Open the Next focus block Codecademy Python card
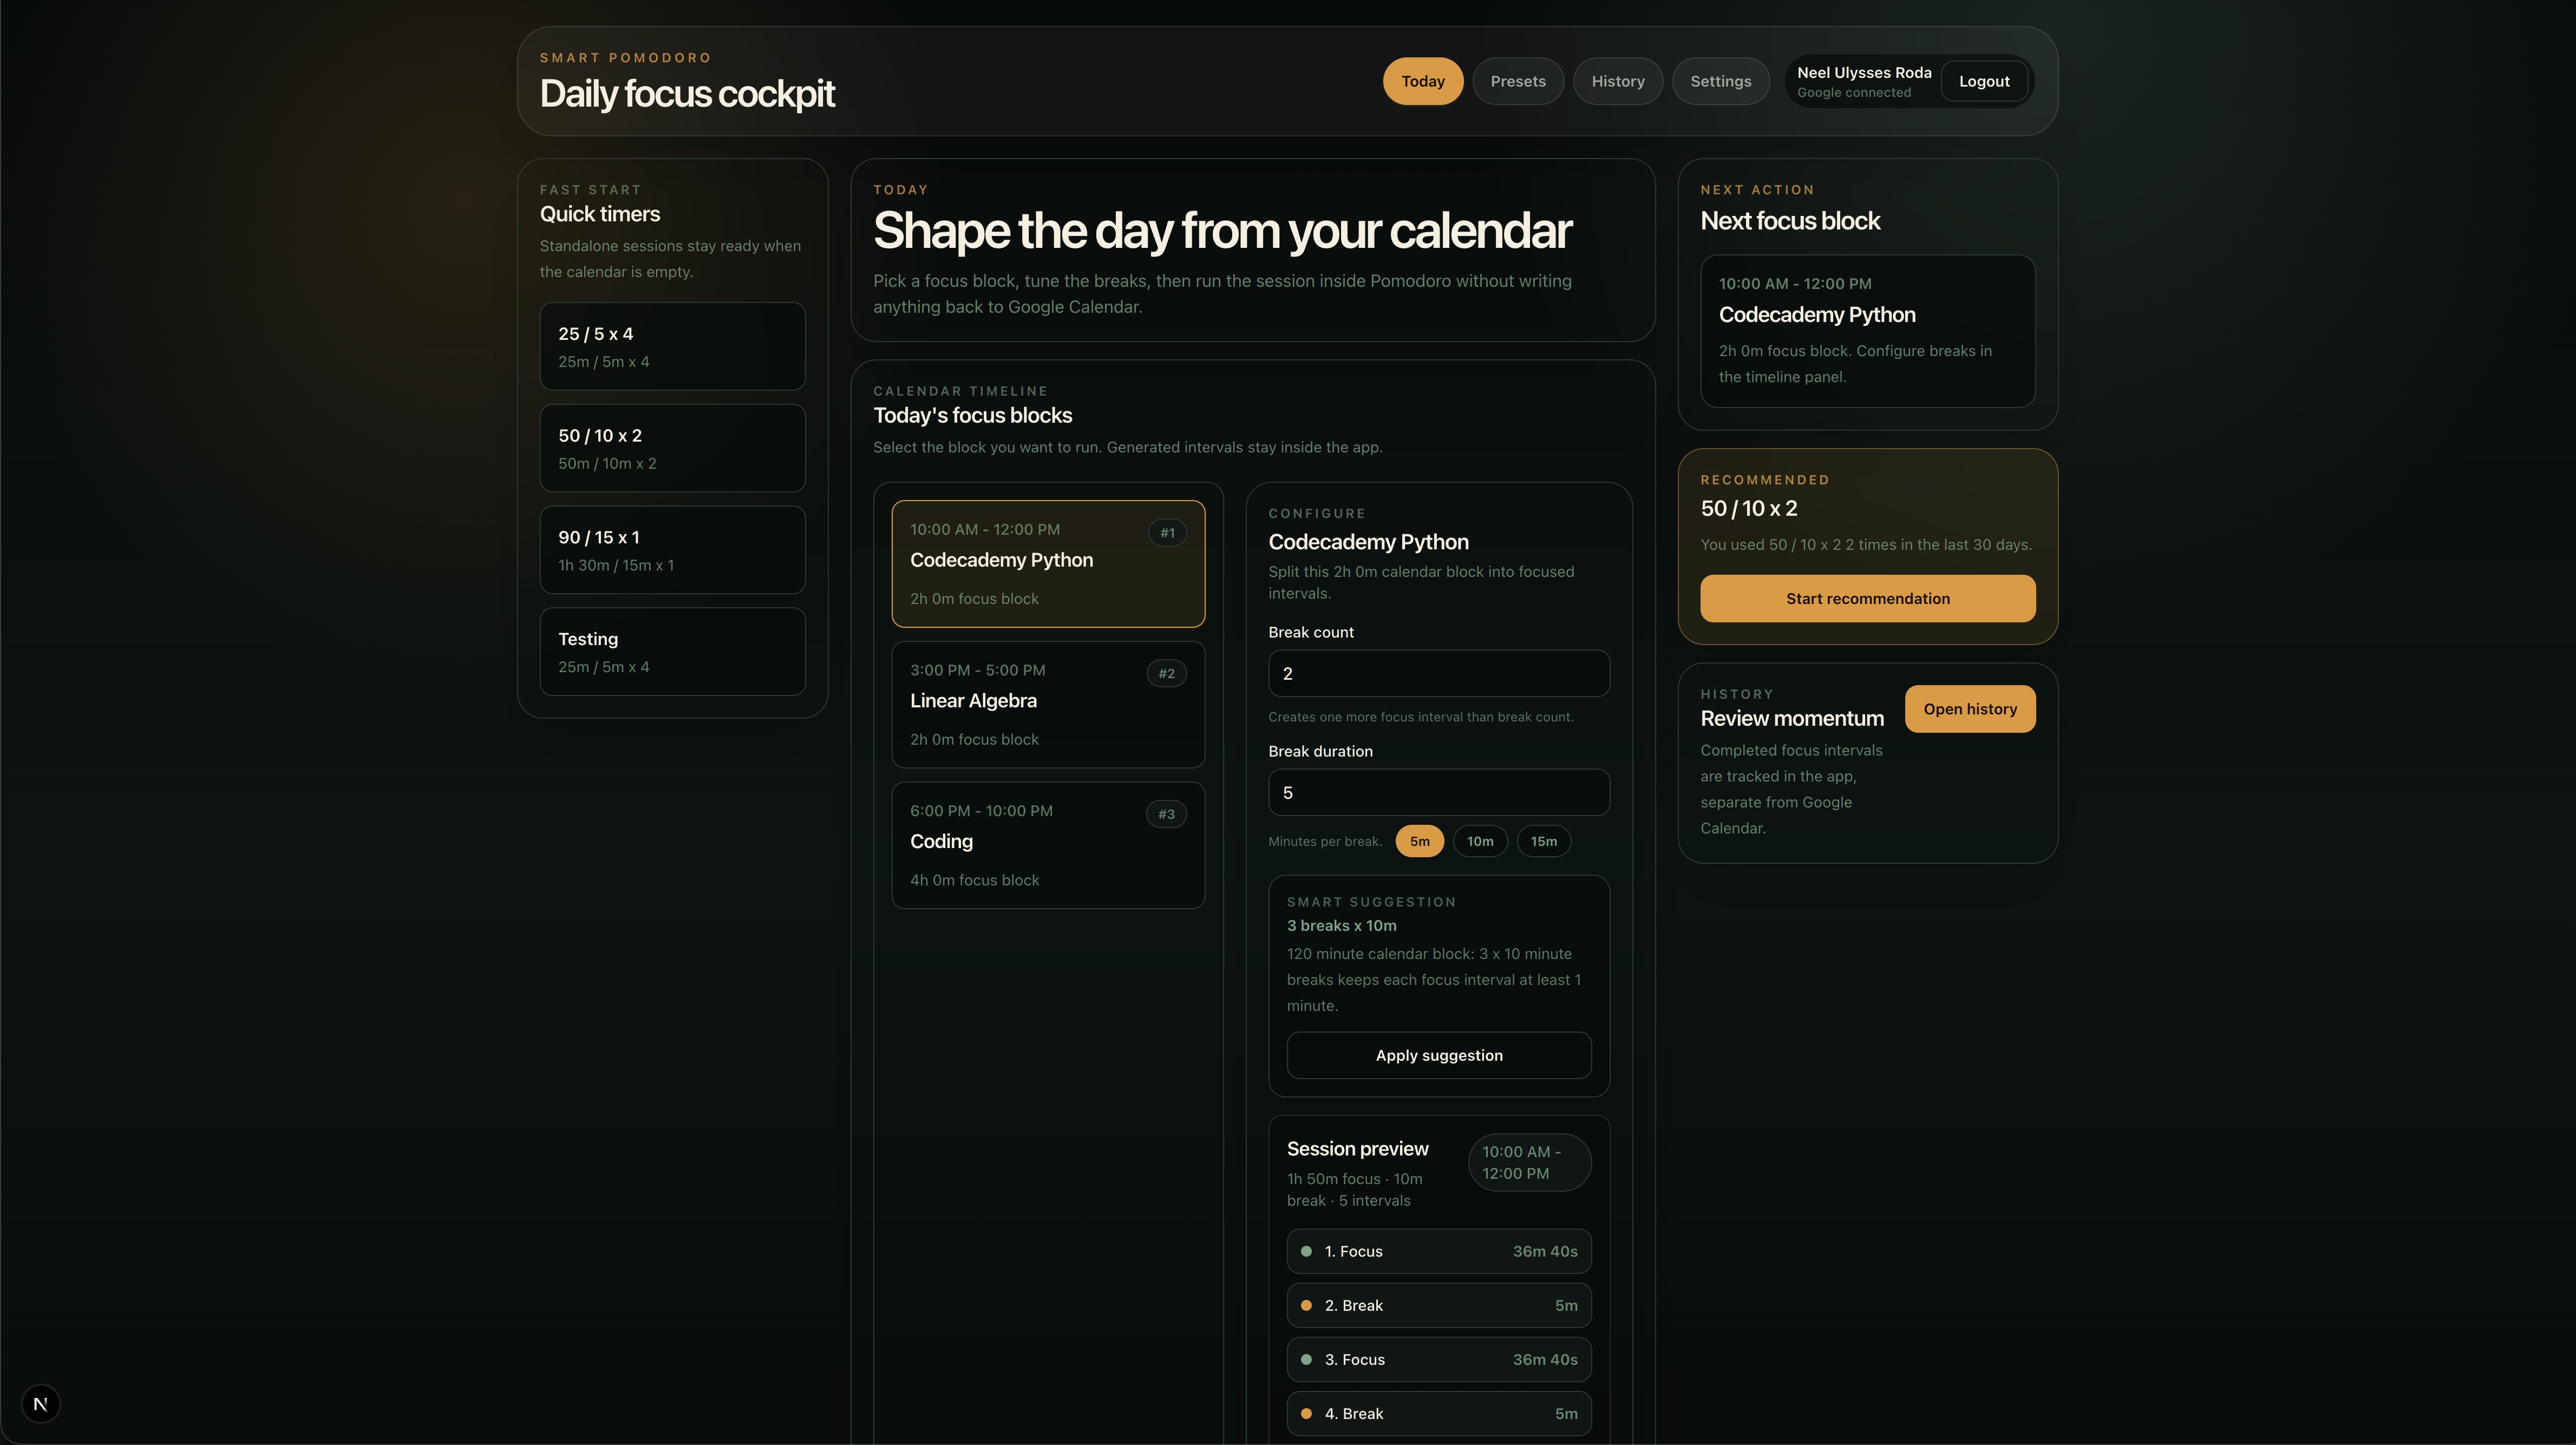The width and height of the screenshot is (2576, 1445). (x=1867, y=331)
